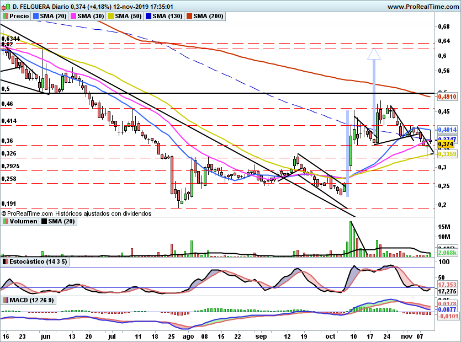Click the ProRealTime.com copyright text
This screenshot has height=342, width=461.
coord(27,213)
